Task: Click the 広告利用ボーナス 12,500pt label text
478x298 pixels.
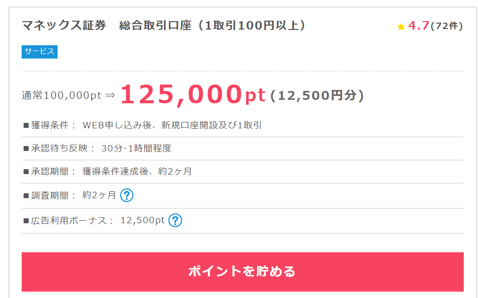Action: [94, 220]
